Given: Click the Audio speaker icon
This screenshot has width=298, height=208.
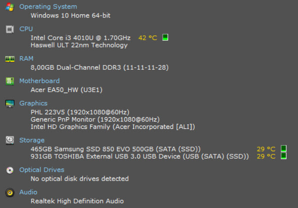Looking at the screenshot, I should [10, 193].
